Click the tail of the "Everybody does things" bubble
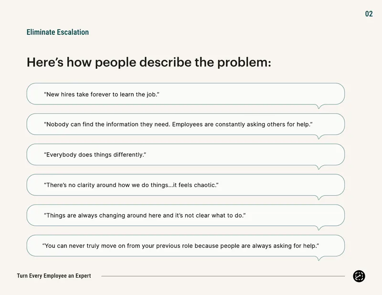The width and height of the screenshot is (382, 295). [318, 167]
